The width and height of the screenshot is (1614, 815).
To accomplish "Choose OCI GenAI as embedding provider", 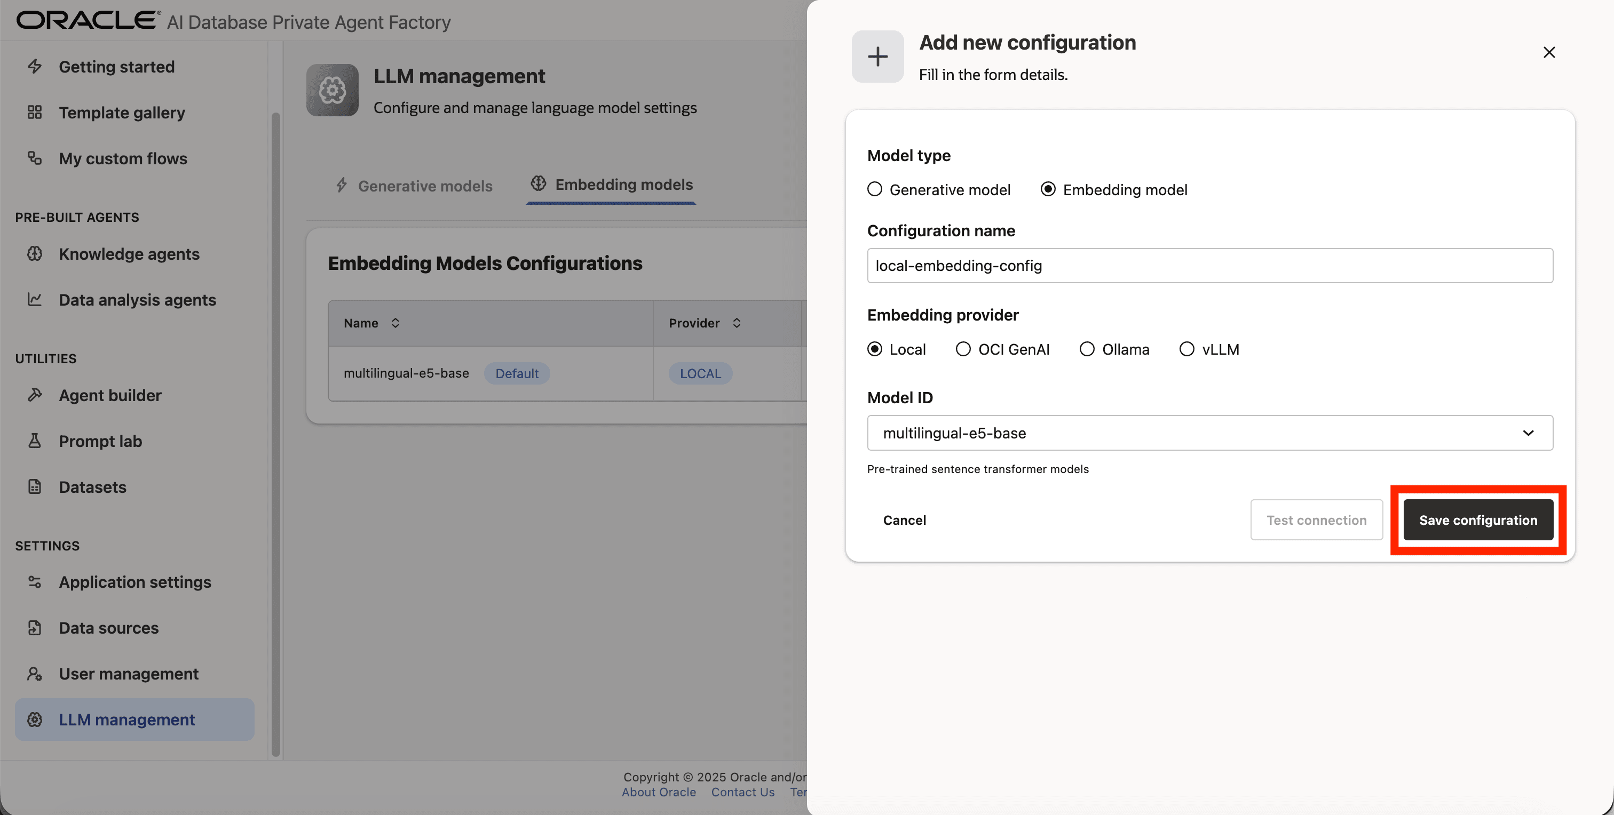I will click(x=963, y=349).
